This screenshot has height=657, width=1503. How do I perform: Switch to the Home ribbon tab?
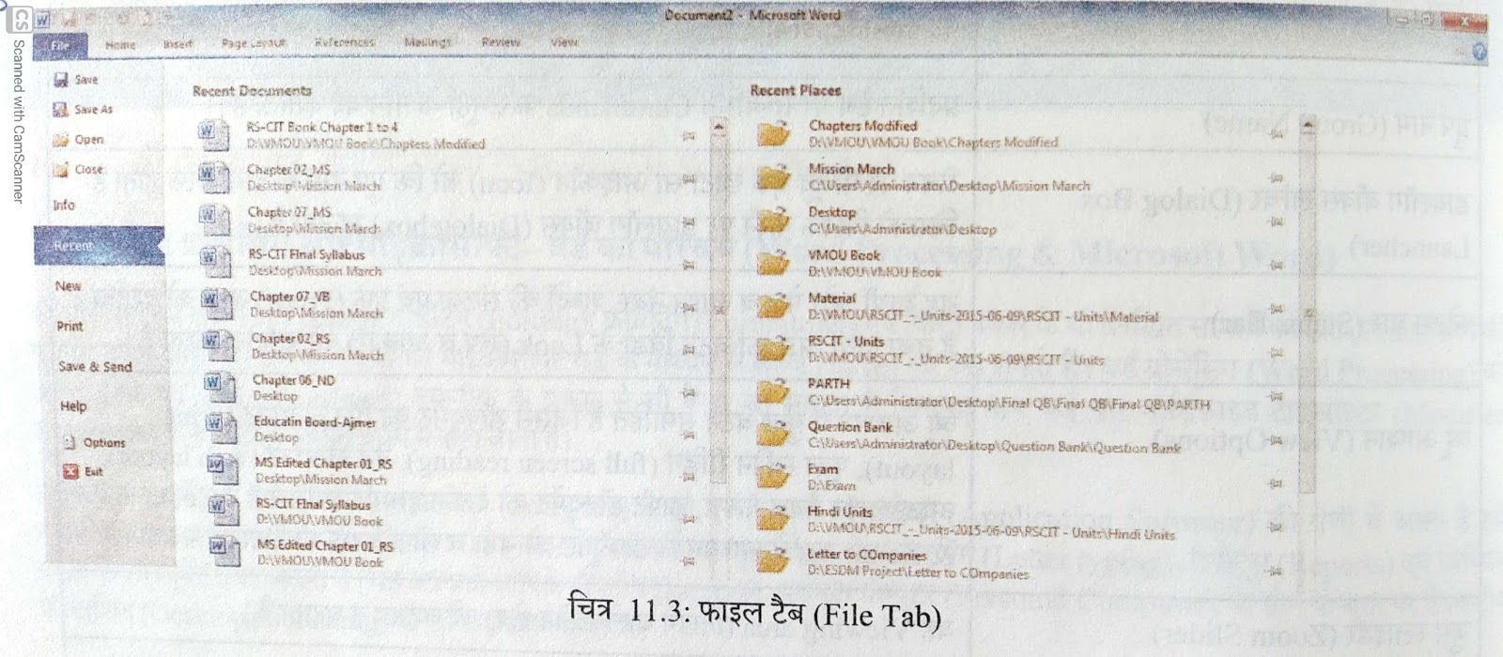coord(120,44)
